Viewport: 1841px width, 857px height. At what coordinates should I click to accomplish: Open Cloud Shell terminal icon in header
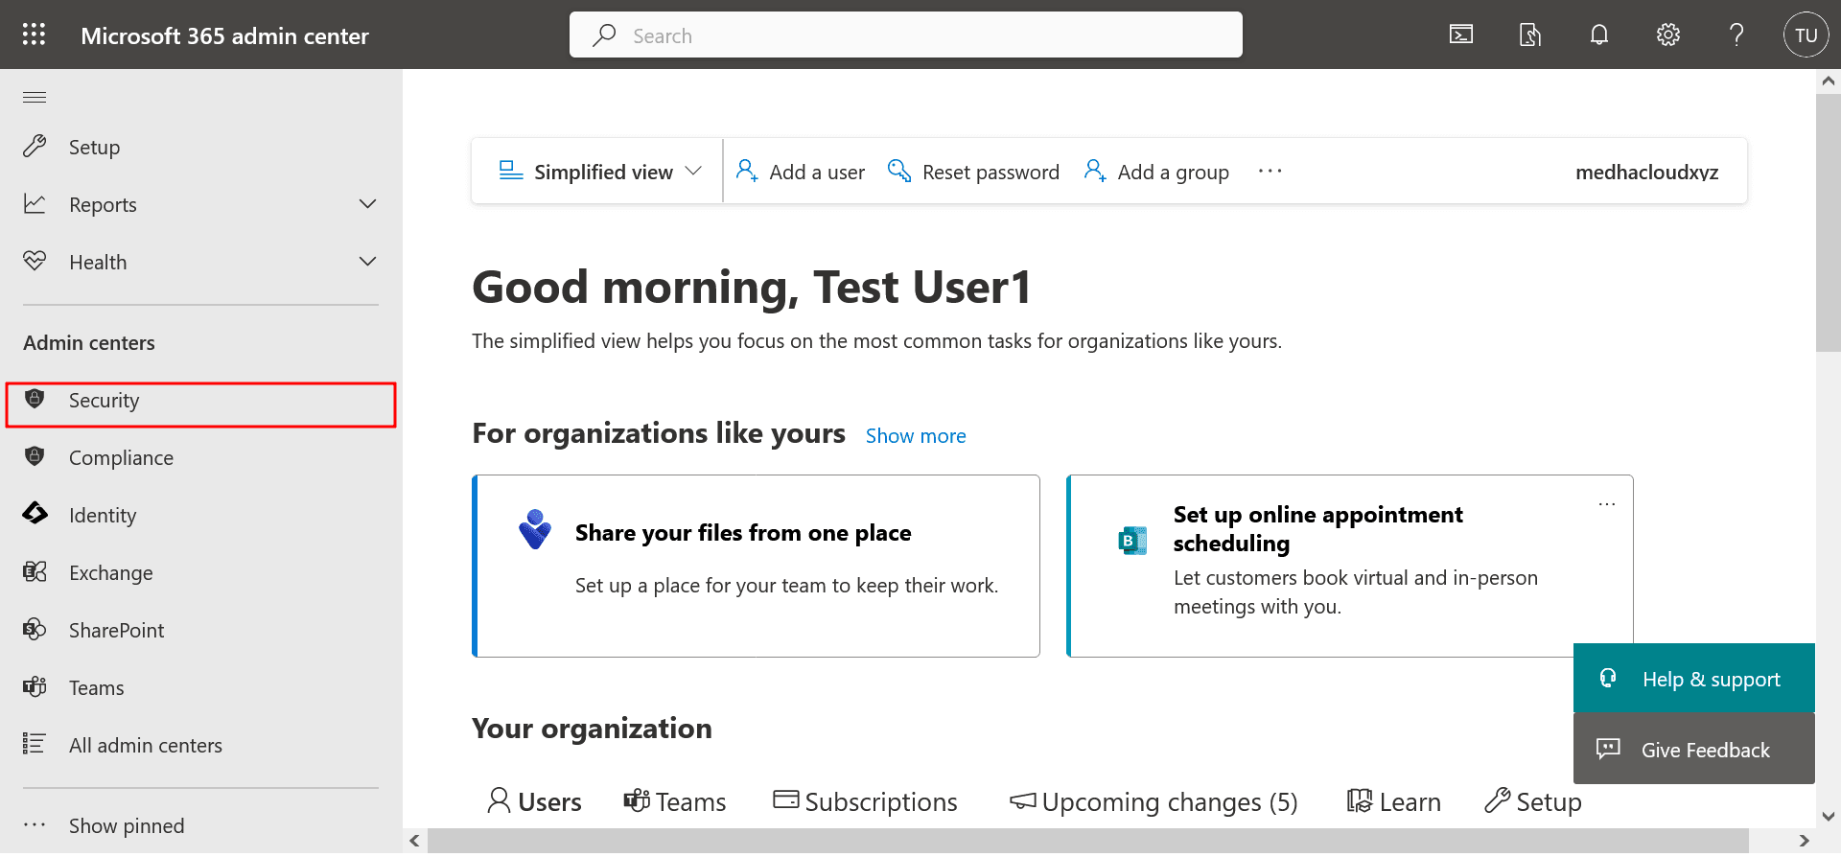pyautogui.click(x=1460, y=35)
